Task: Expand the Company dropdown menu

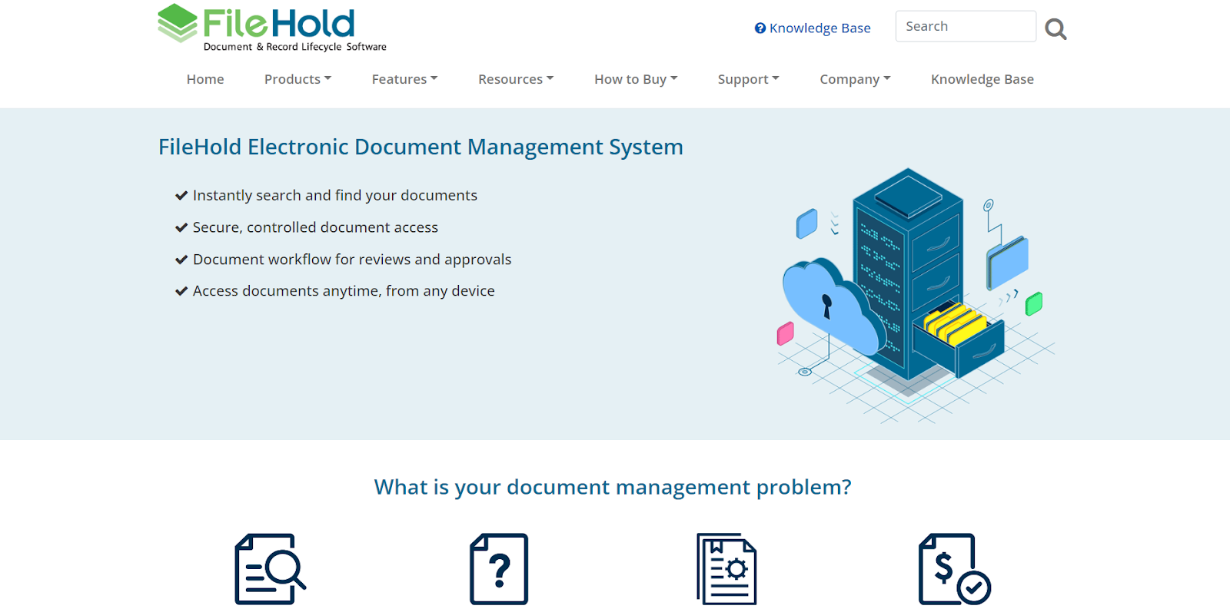Action: click(x=855, y=79)
